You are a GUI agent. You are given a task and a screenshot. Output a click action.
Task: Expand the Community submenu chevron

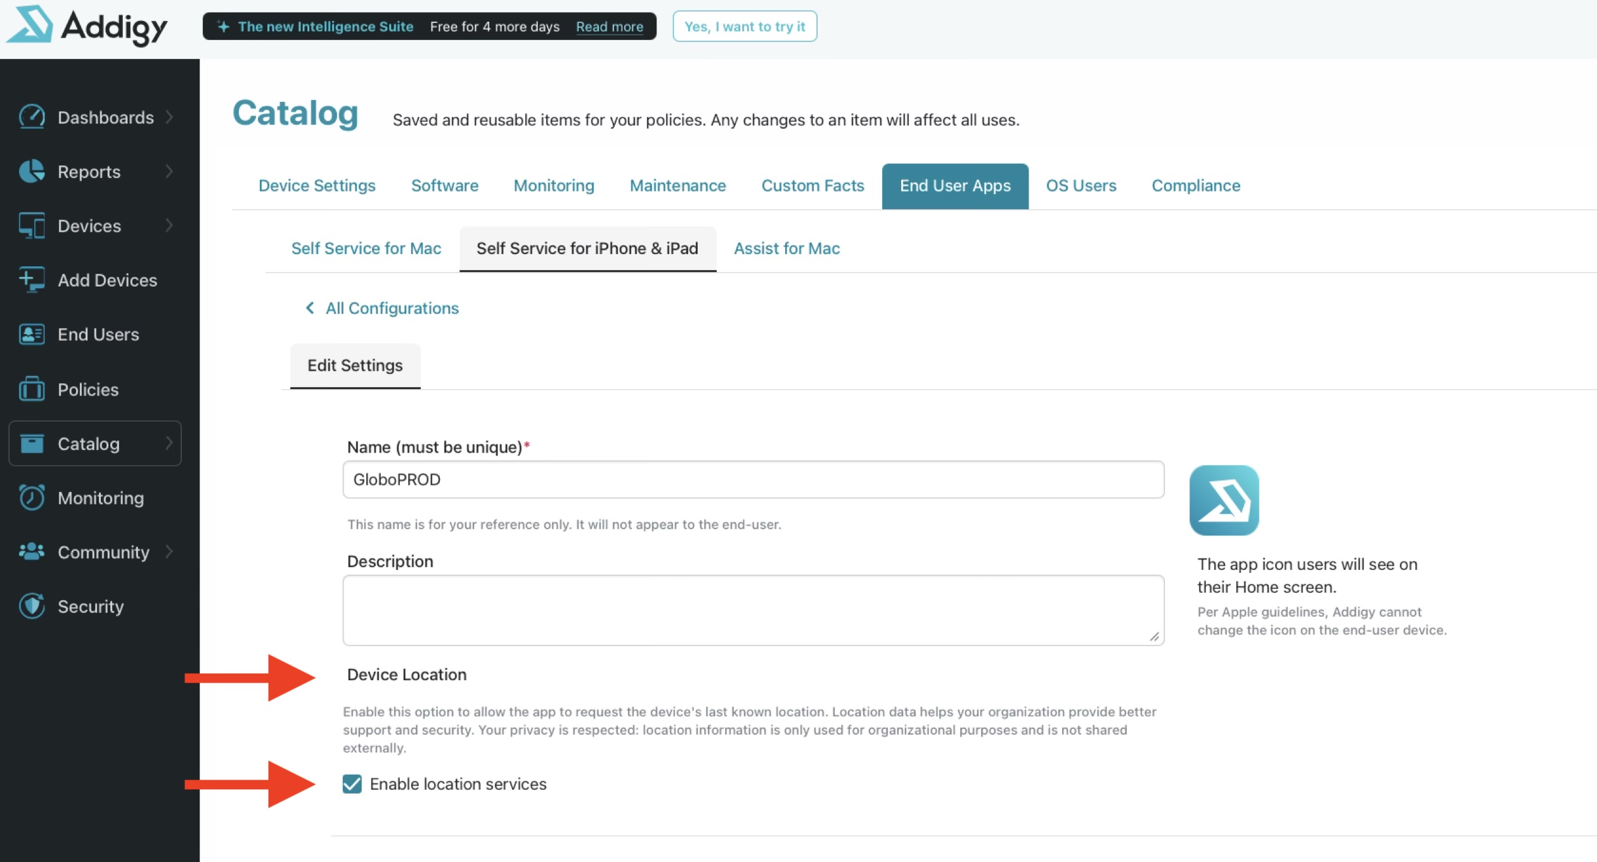click(x=169, y=552)
